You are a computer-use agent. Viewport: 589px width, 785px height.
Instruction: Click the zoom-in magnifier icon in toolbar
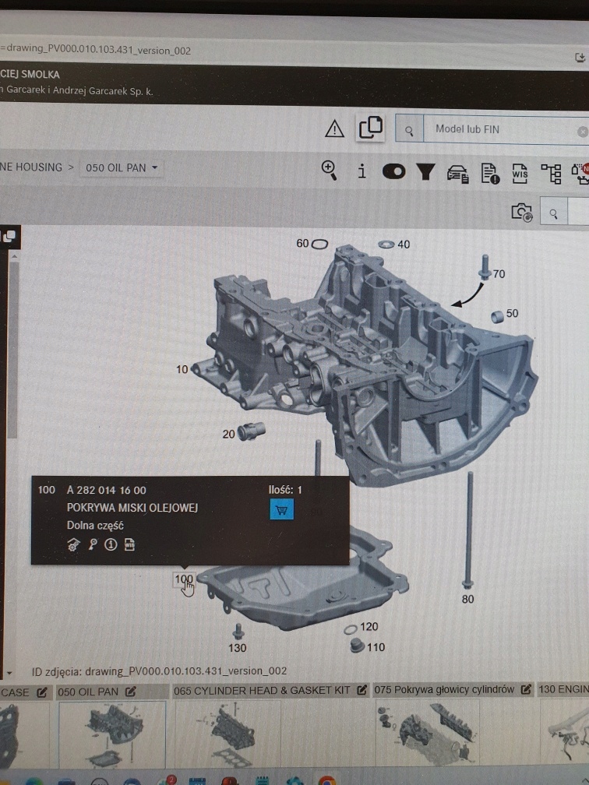(x=330, y=171)
